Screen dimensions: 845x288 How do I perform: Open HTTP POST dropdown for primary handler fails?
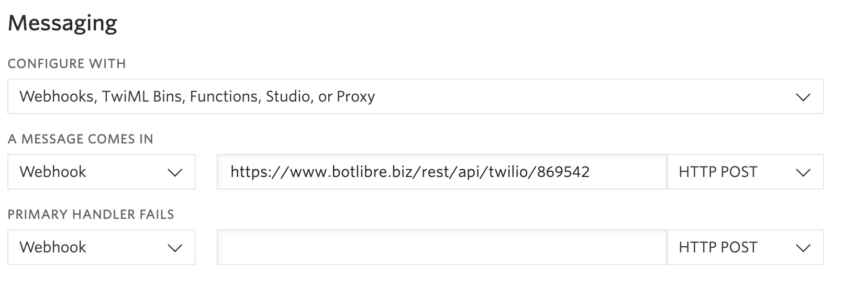pyautogui.click(x=745, y=247)
